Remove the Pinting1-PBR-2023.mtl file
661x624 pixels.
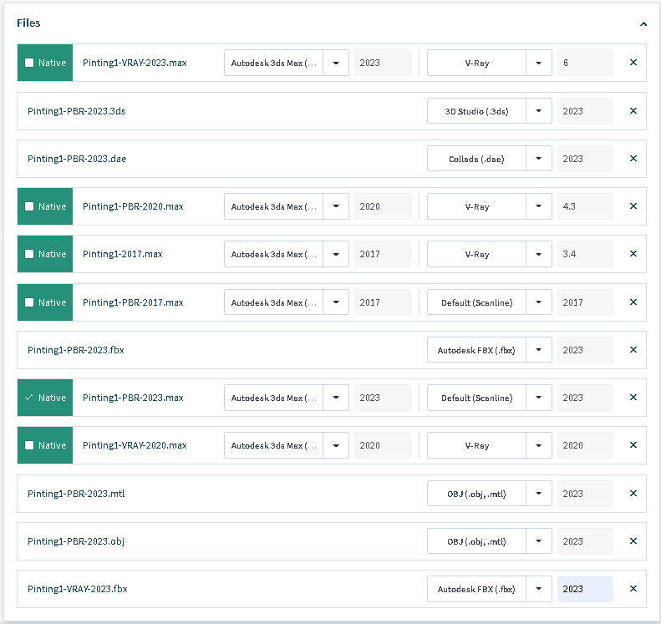coord(633,494)
